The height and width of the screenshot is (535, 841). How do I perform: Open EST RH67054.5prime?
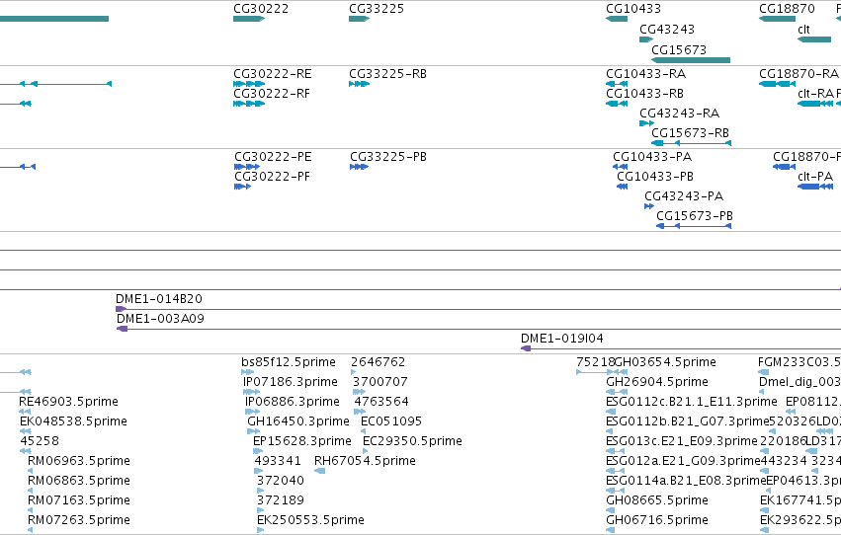[x=365, y=461]
